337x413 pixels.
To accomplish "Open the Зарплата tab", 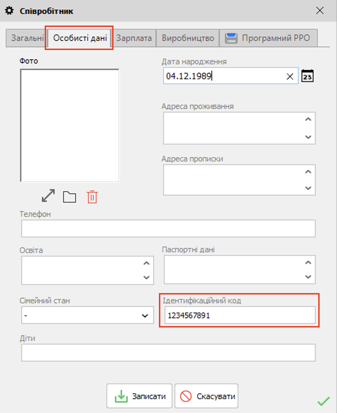I will point(134,38).
